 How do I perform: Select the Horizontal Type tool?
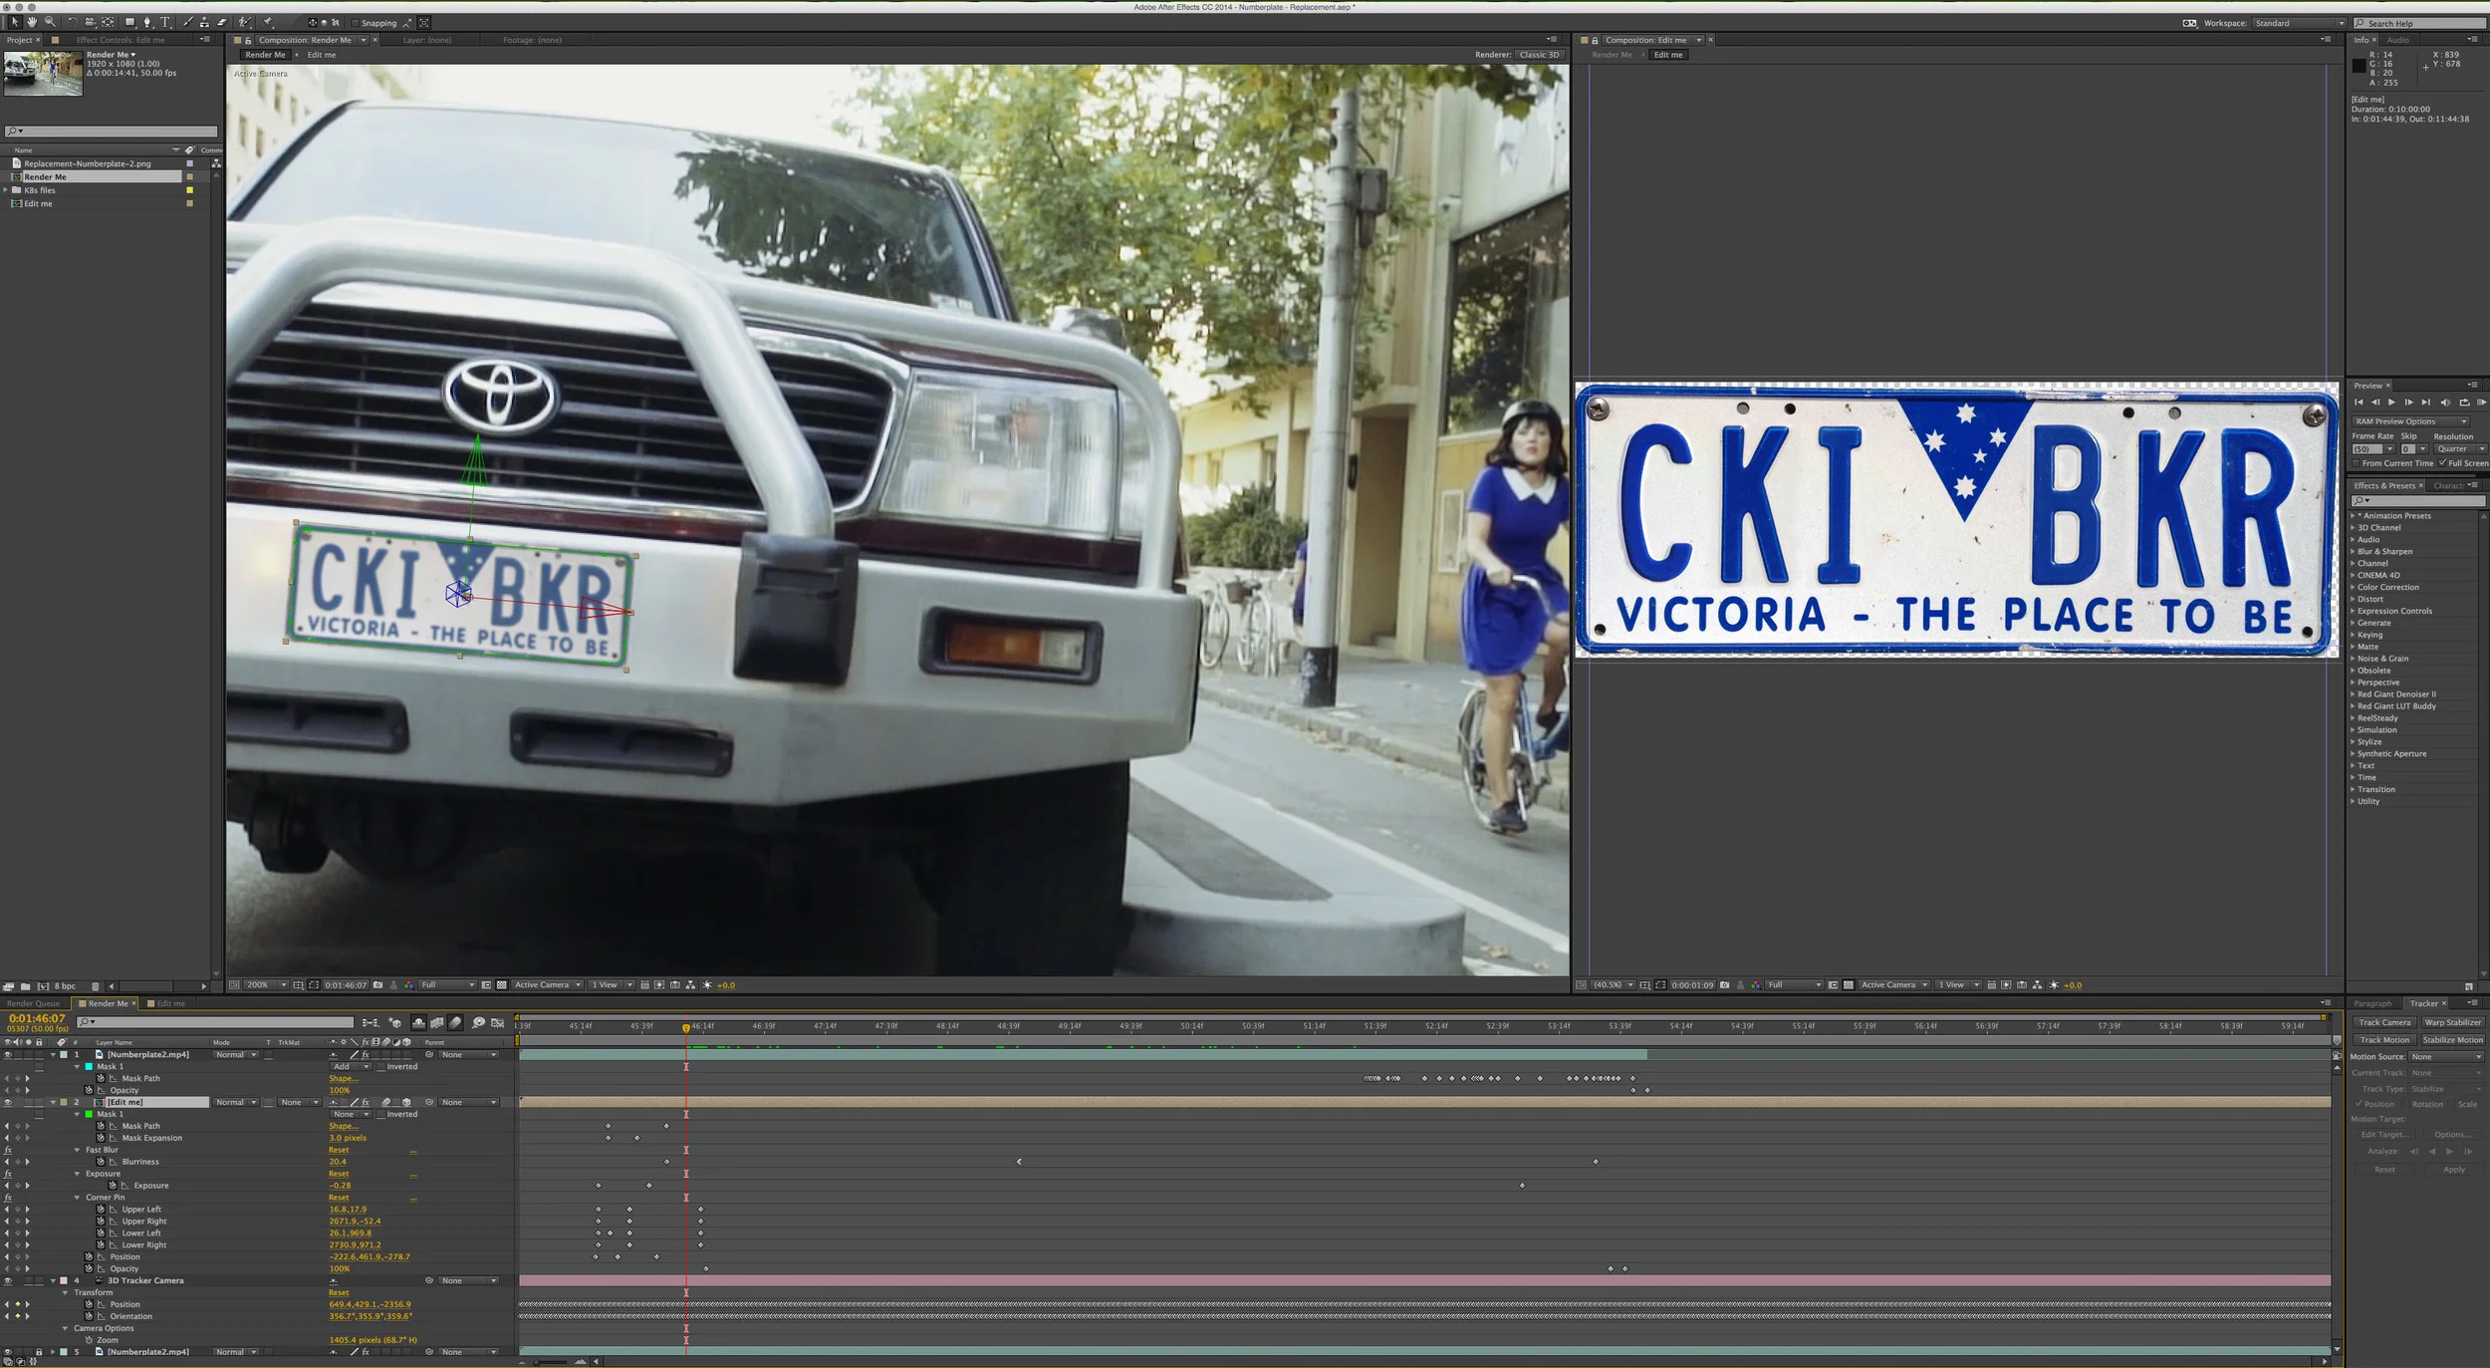[x=165, y=22]
